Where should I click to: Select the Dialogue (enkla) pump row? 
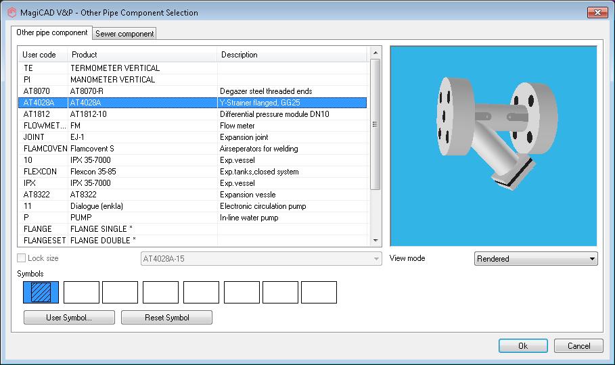point(193,206)
